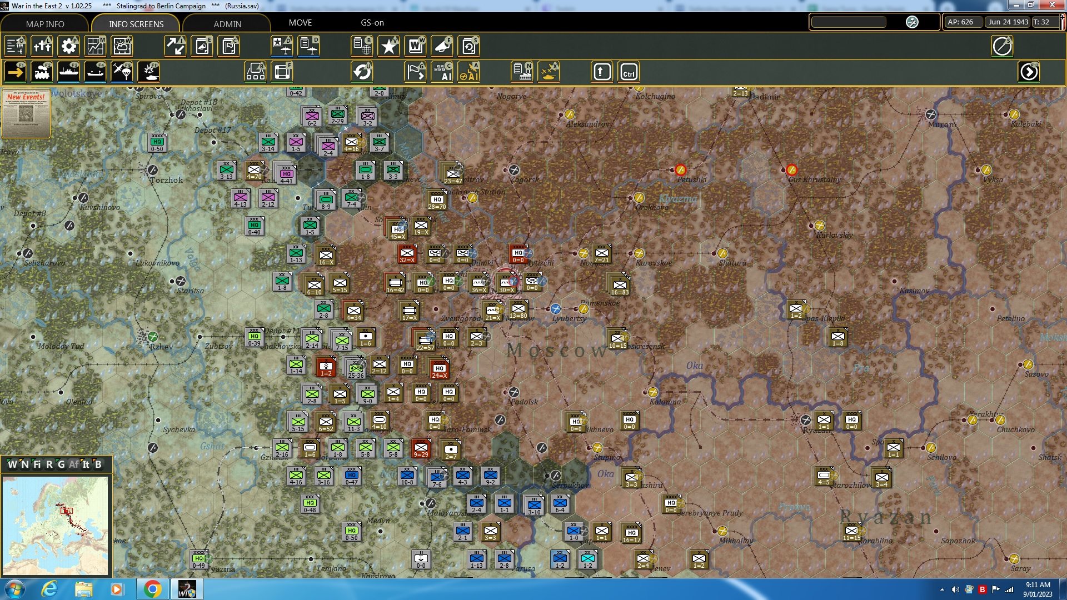The width and height of the screenshot is (1067, 600).
Task: Open the Losses screen (crosses icon)
Action: point(42,46)
